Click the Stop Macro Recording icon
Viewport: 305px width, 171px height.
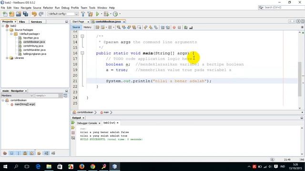tap(179, 28)
